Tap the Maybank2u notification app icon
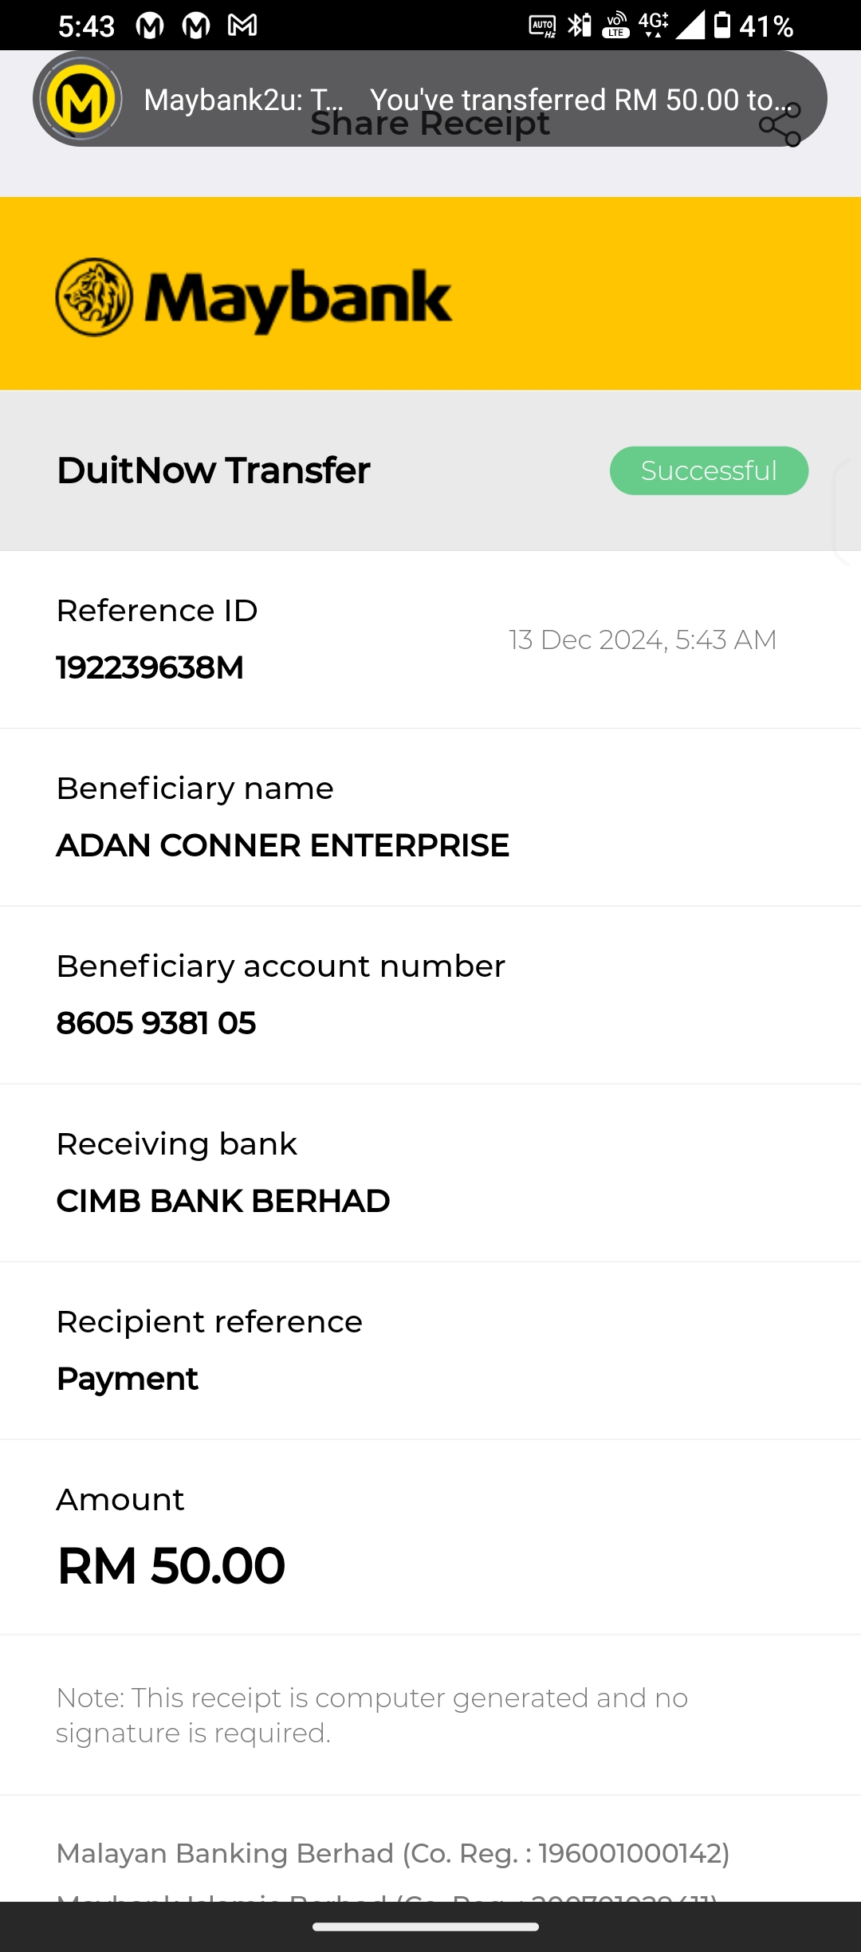The image size is (861, 1952). (81, 99)
